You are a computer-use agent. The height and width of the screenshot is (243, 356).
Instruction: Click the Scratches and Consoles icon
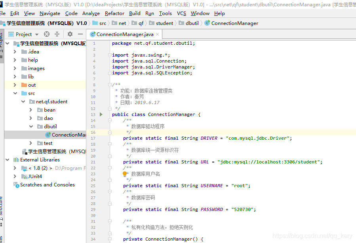point(16,185)
